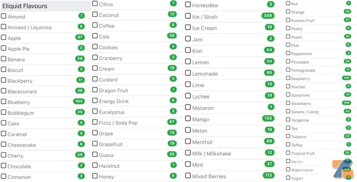This screenshot has height=182, width=357.
Task: Tick the Tobacco flavour checkbox
Action: point(288,136)
